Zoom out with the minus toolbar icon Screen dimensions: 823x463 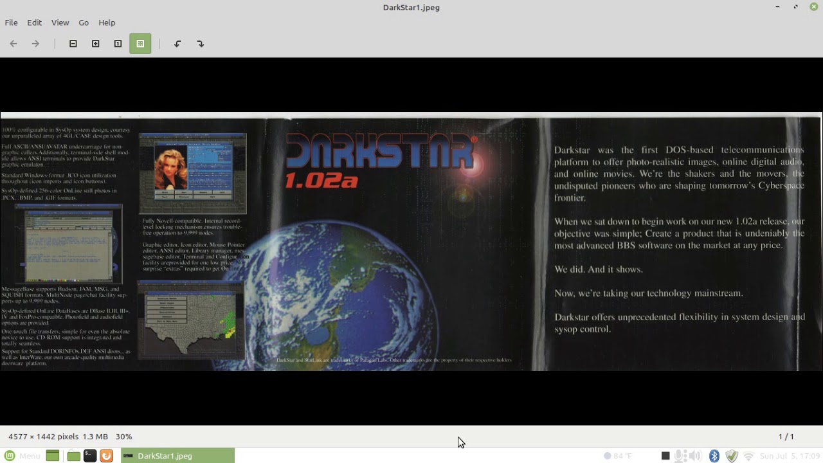click(x=73, y=44)
